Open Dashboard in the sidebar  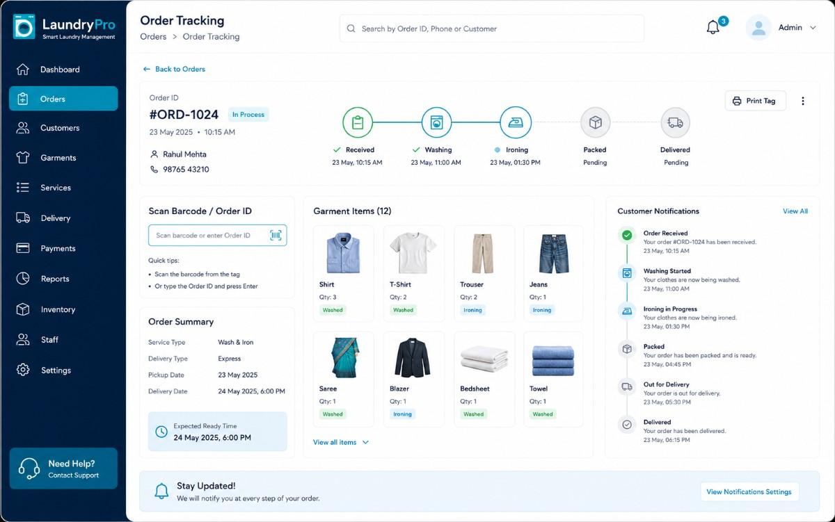[63, 70]
